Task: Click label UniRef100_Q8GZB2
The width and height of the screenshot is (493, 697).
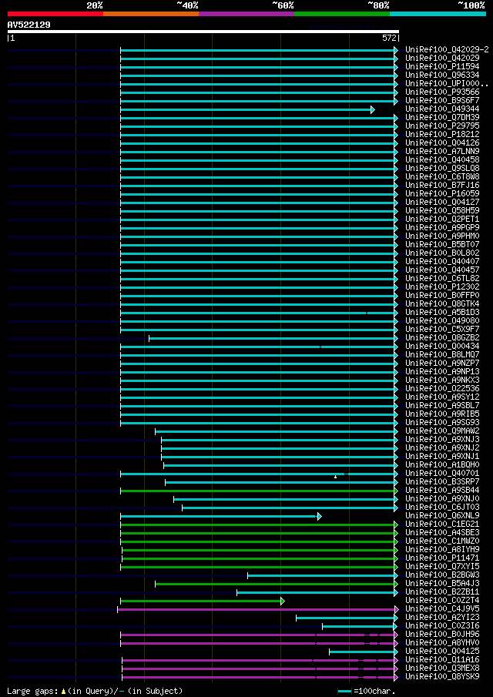Action: [x=442, y=338]
